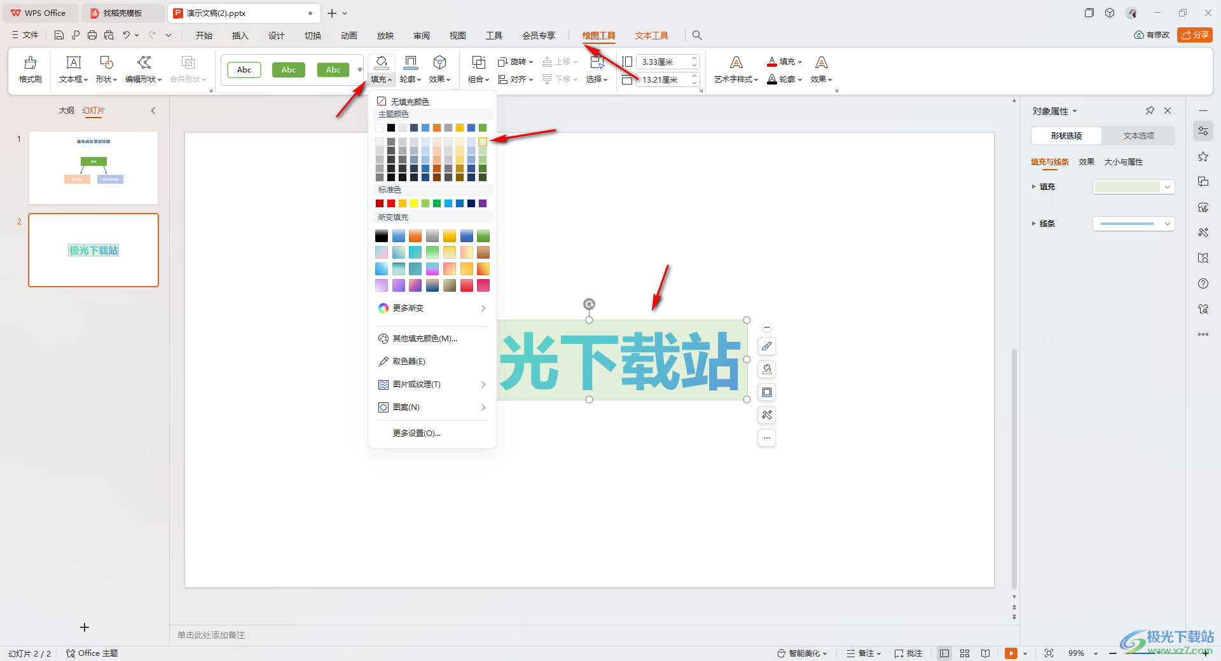Screen dimensions: 1221x661
Task: Click the ribbon search magnifier icon
Action: tap(697, 36)
